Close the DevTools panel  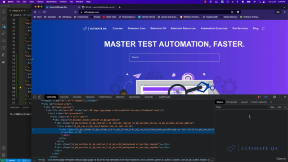pos(285,97)
